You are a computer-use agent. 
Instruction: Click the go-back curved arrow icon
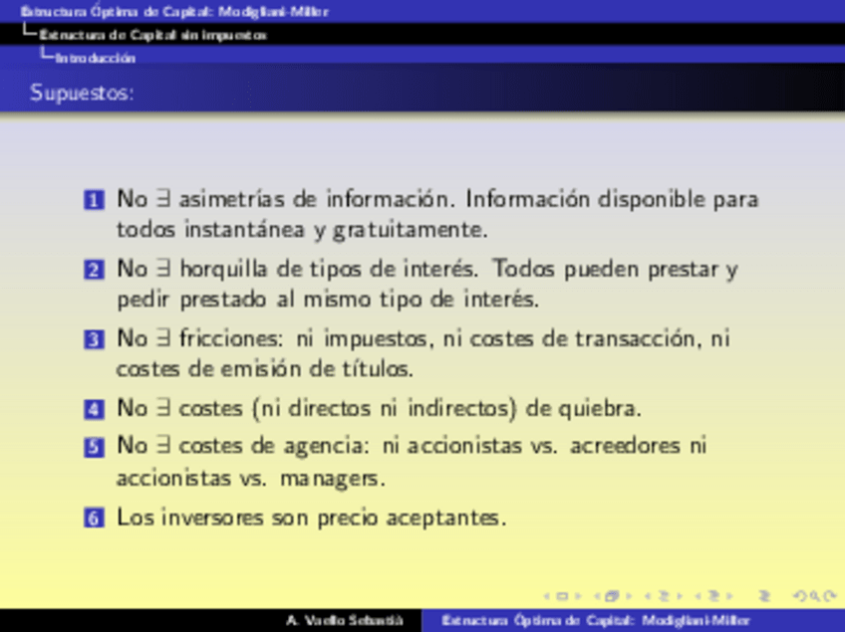pos(801,596)
